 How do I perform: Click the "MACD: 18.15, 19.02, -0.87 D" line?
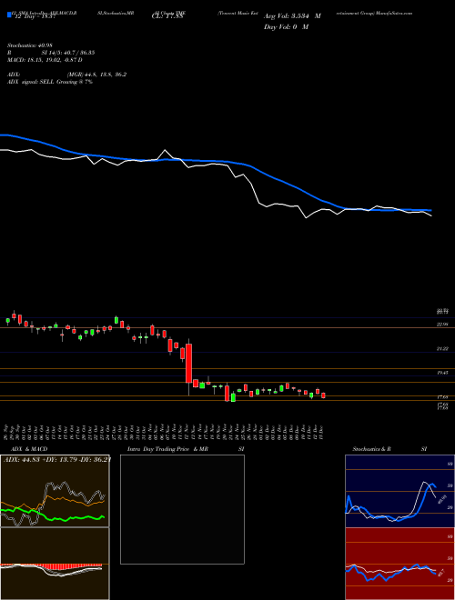pyautogui.click(x=45, y=60)
